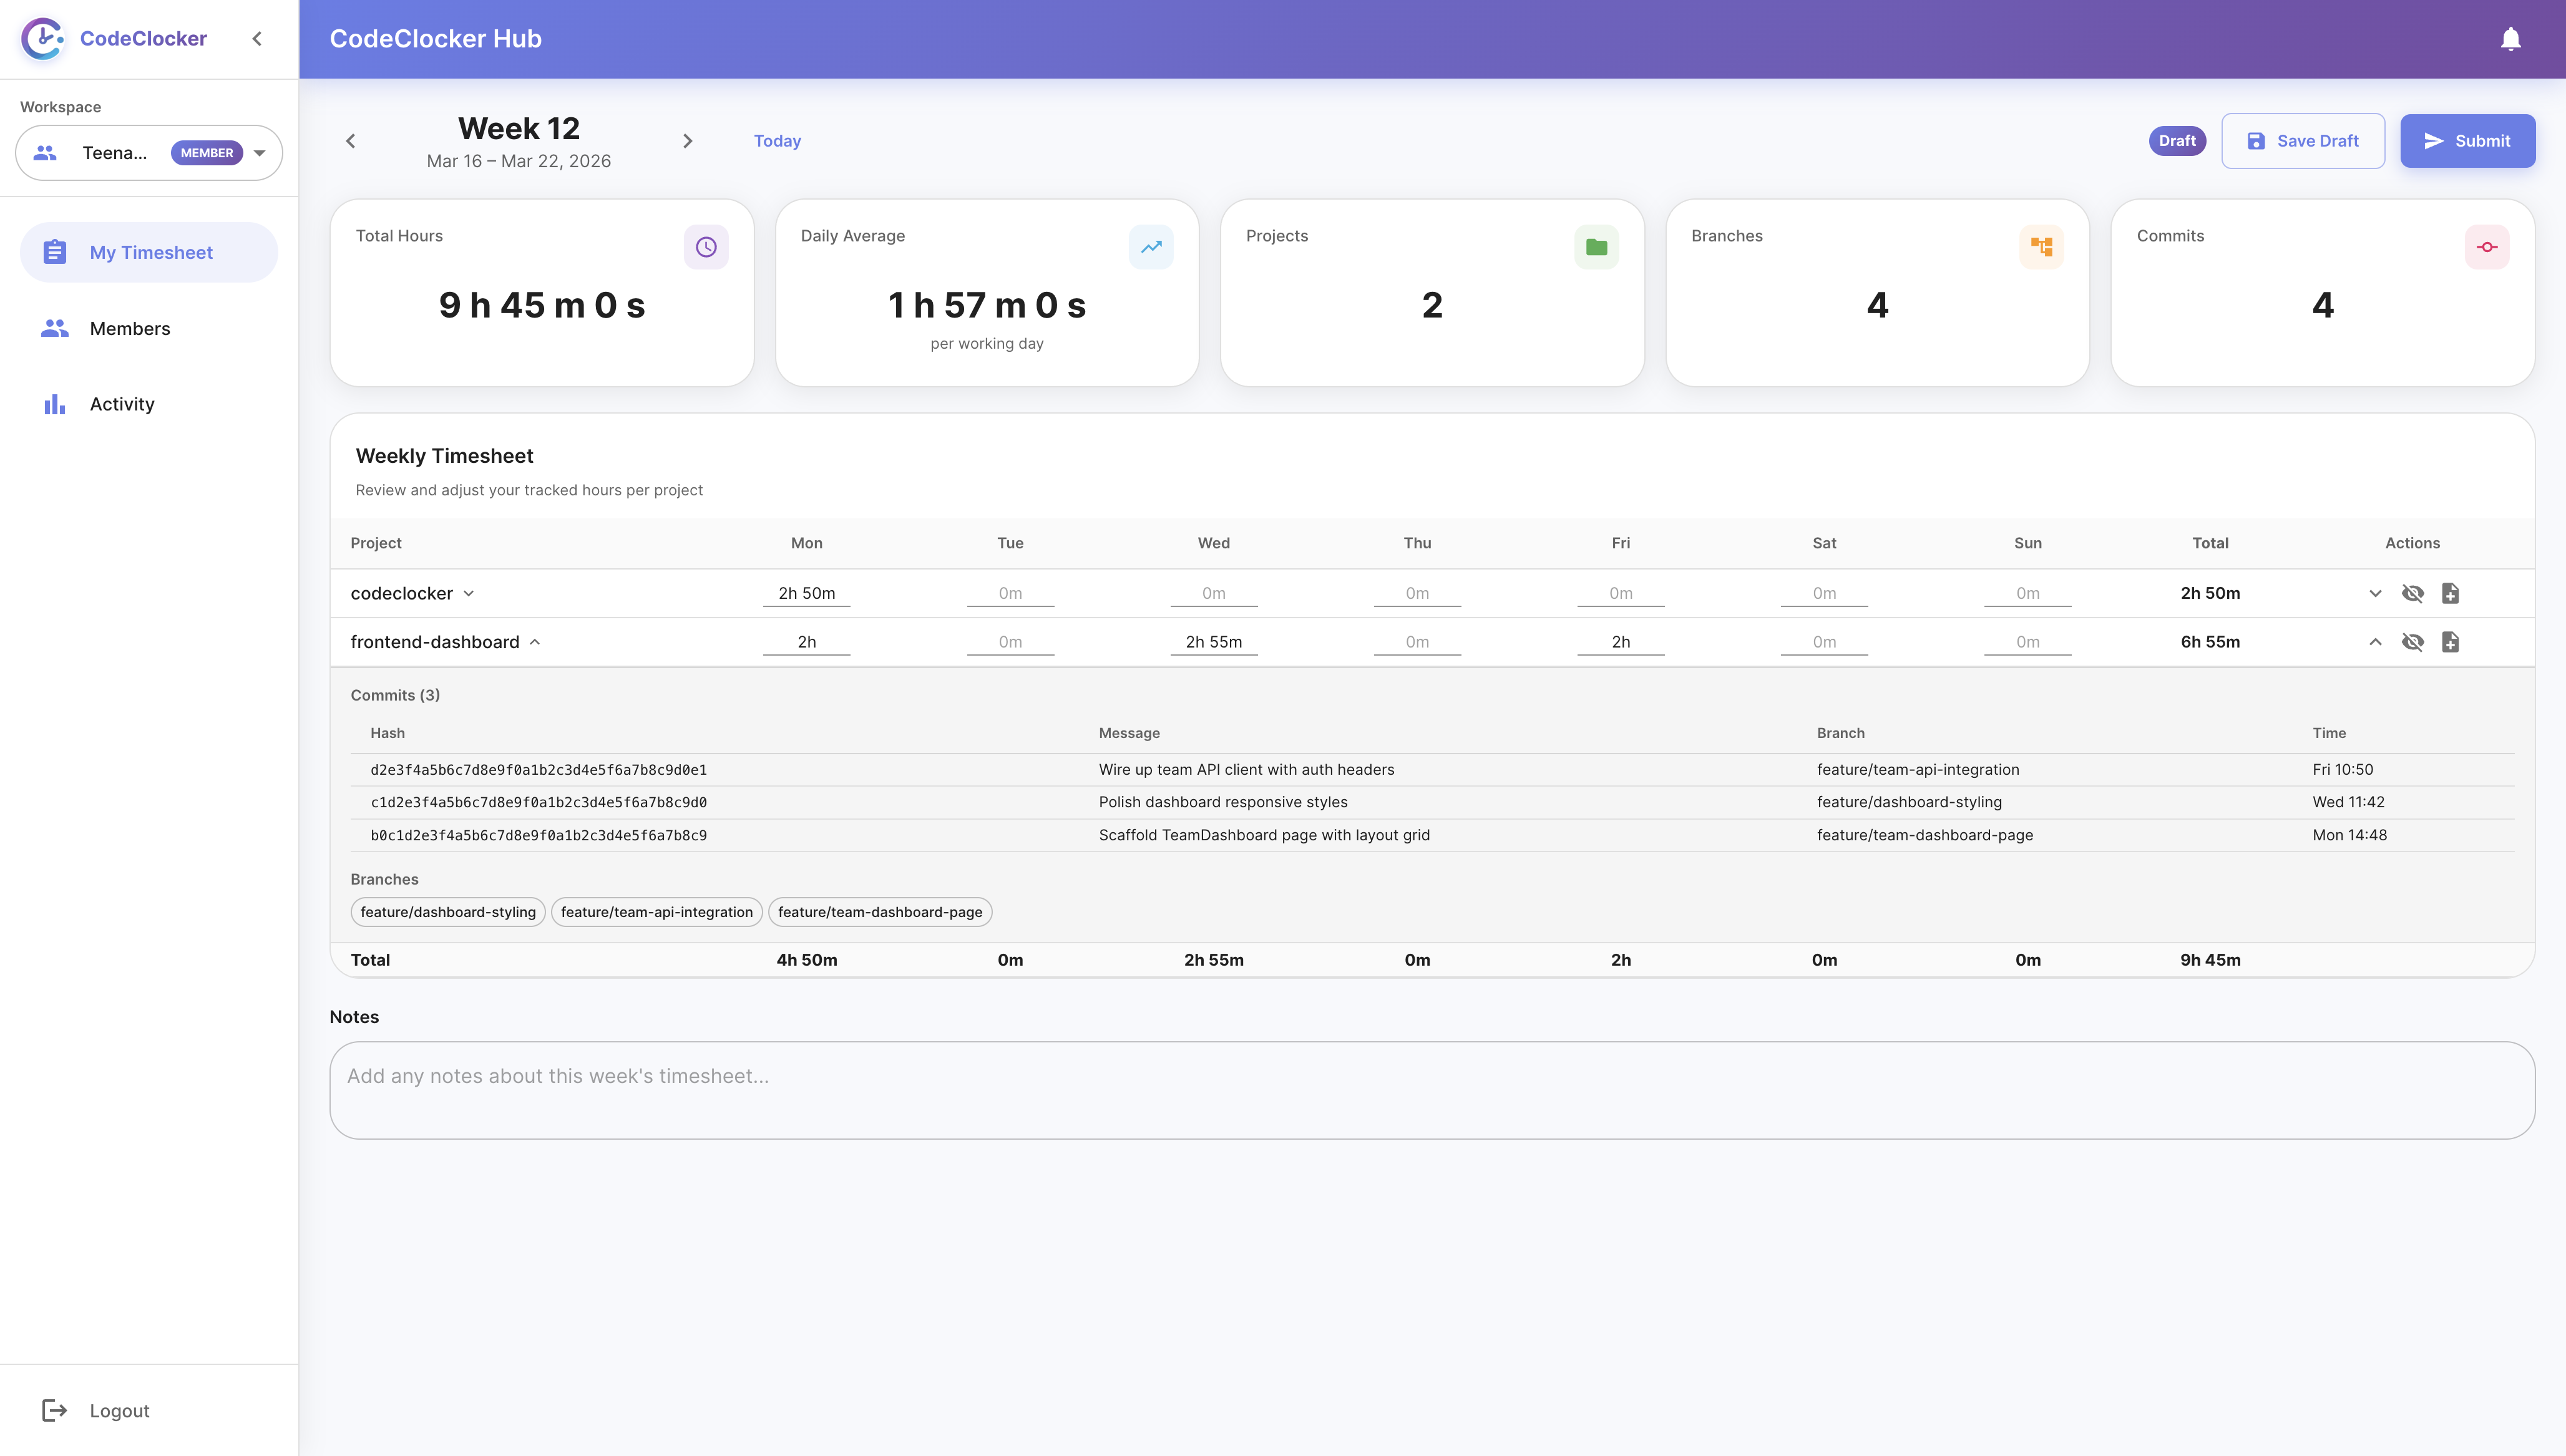Collapse the sidebar with the arrow toggle

pyautogui.click(x=257, y=38)
